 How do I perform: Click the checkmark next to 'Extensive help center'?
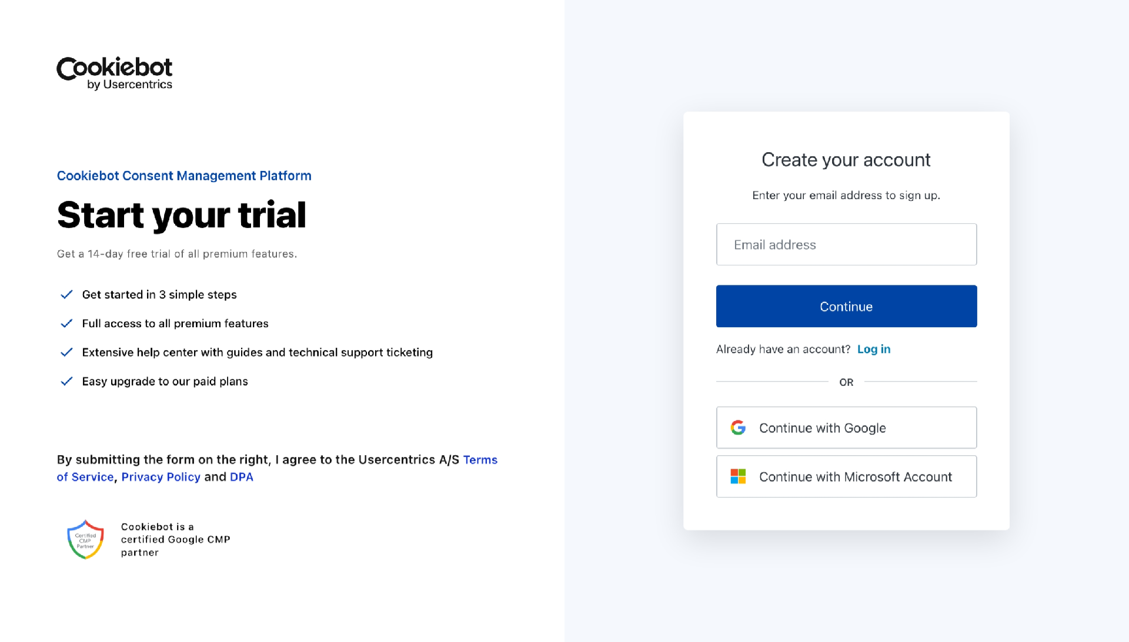coord(65,352)
